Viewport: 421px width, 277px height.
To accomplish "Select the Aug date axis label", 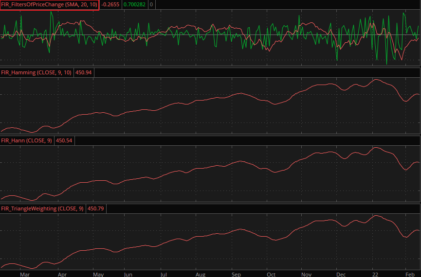I will point(200,274).
